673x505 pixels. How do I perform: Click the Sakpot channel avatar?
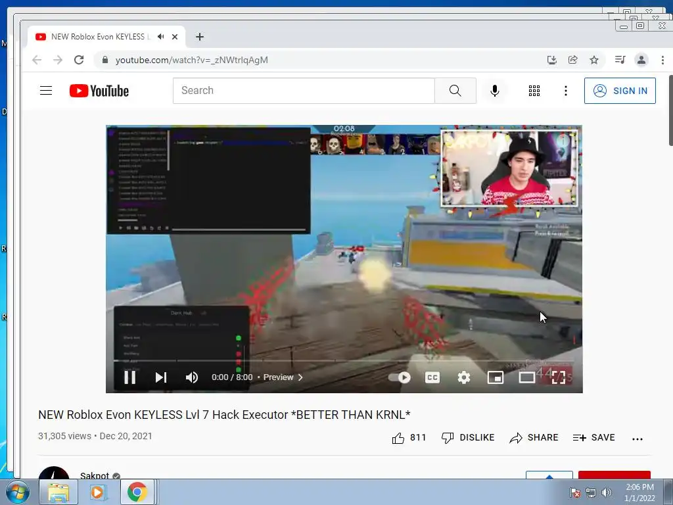click(x=54, y=473)
